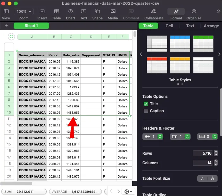Image resolution: width=222 pixels, height=196 pixels.
Task: Click the add sheet plus button
Action: pyautogui.click(x=6, y=26)
